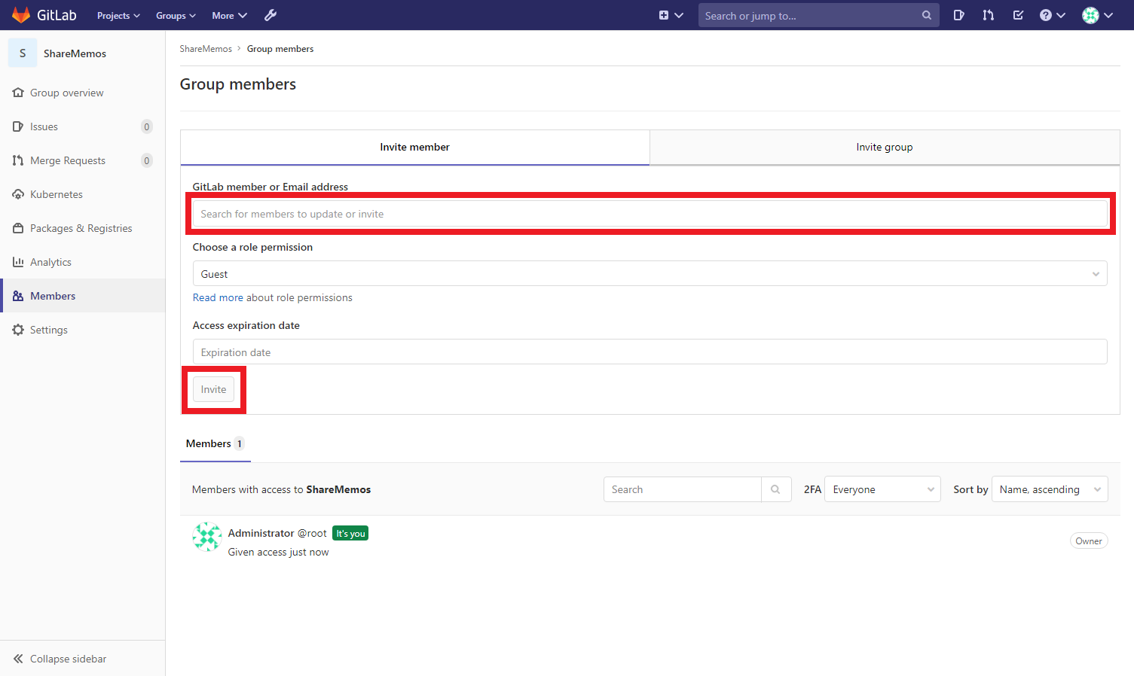Image resolution: width=1134 pixels, height=676 pixels.
Task: Collapse the sidebar
Action: 68,659
